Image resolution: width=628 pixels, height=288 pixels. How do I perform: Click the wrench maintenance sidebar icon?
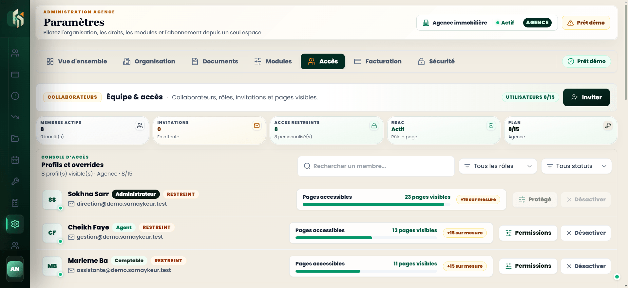pyautogui.click(x=15, y=181)
